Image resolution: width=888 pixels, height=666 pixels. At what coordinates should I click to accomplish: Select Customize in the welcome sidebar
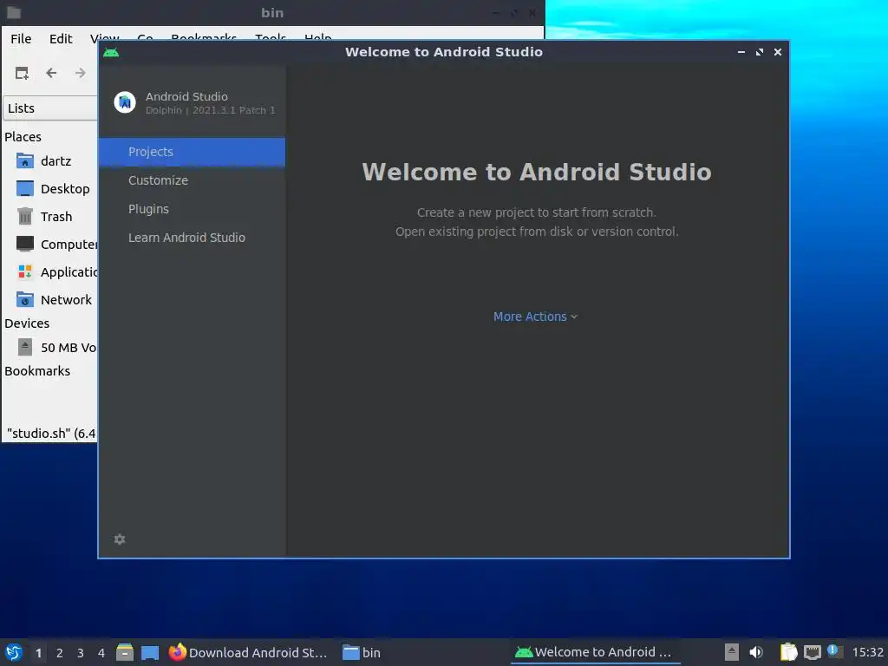pos(158,180)
